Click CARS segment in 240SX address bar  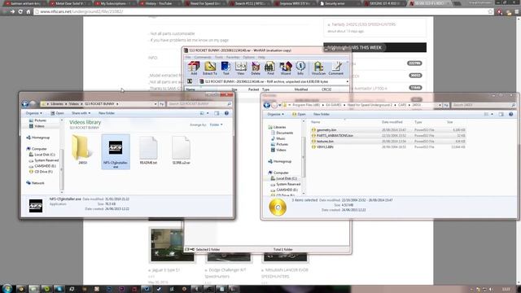(x=402, y=105)
